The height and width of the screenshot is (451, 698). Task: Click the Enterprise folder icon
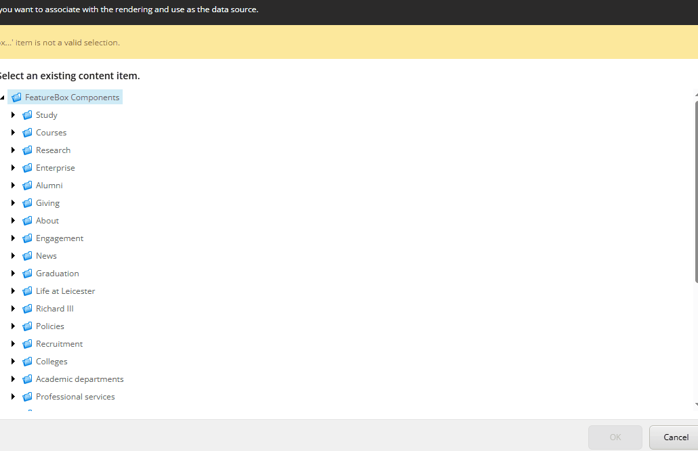[27, 167]
